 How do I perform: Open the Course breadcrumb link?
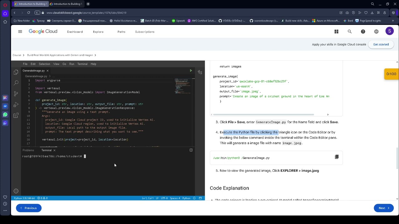tap(17, 55)
